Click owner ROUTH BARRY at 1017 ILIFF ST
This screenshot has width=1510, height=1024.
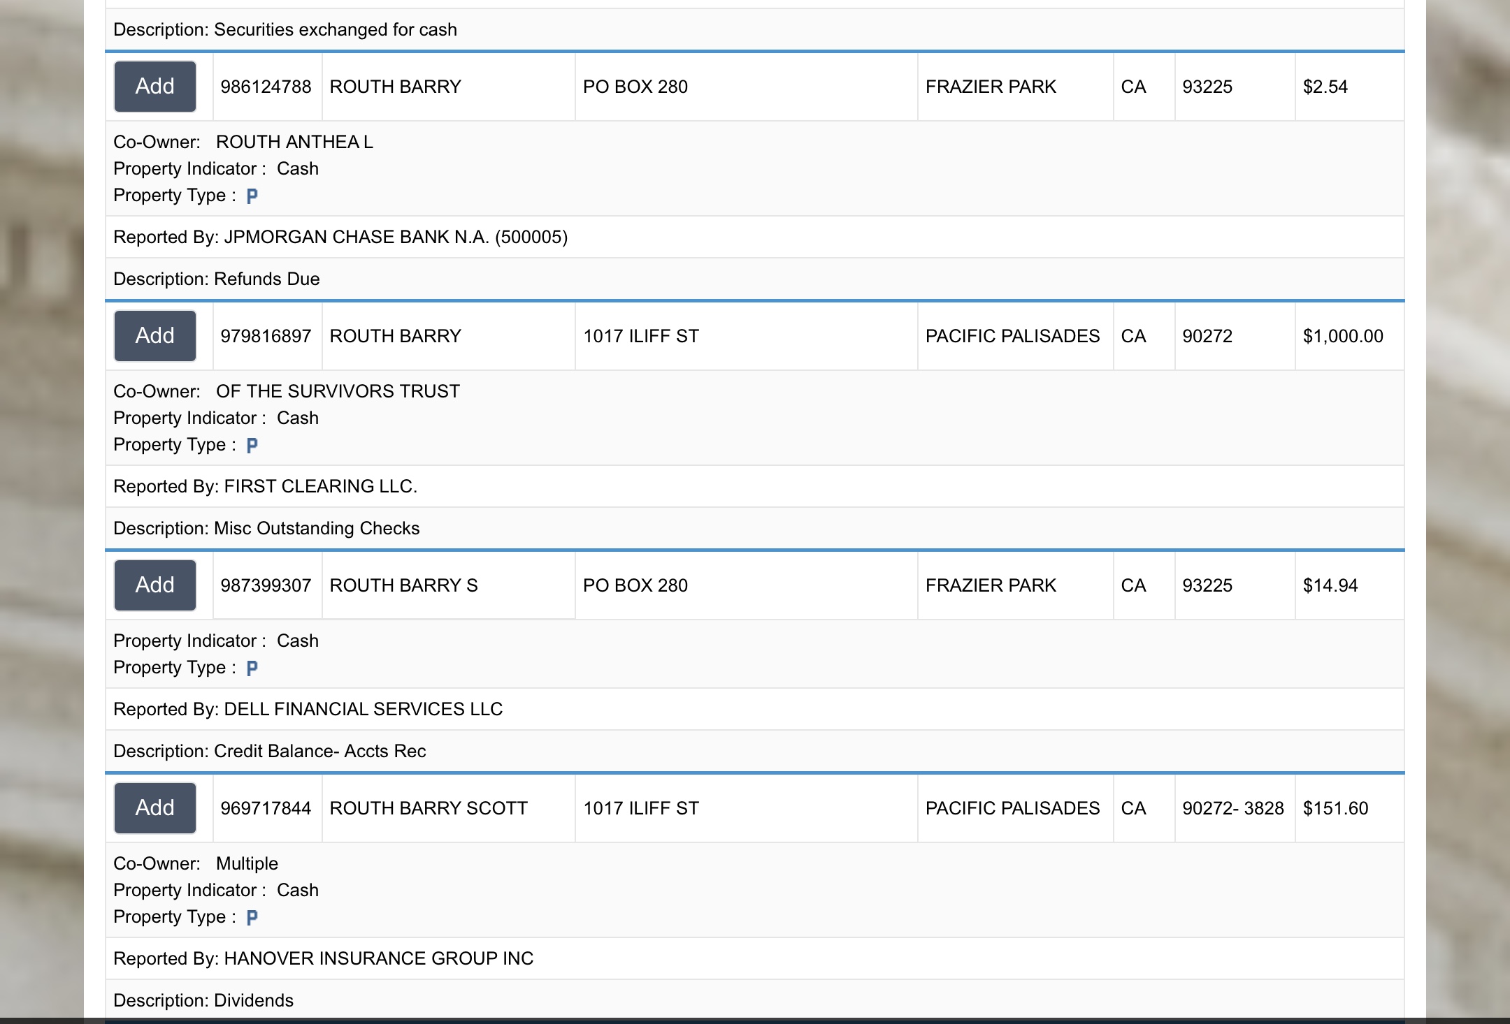(x=395, y=336)
